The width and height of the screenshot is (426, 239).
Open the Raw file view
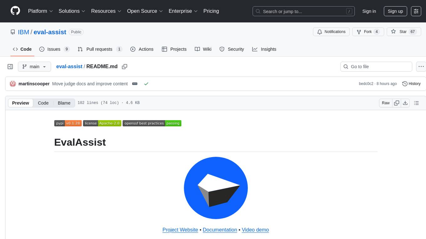386,103
